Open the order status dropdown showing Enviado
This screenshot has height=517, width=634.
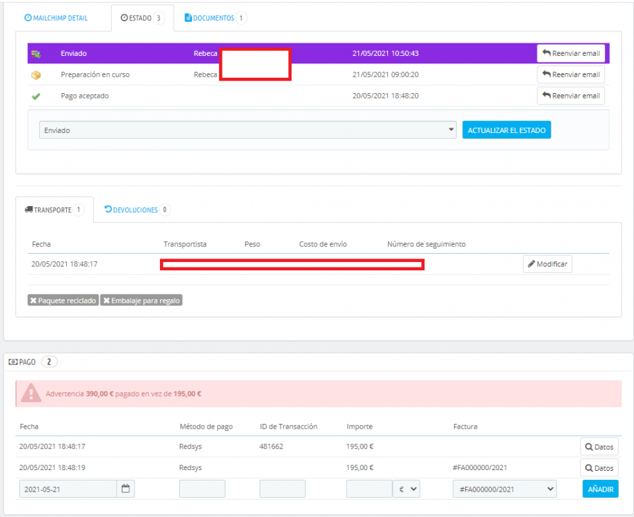tap(247, 130)
